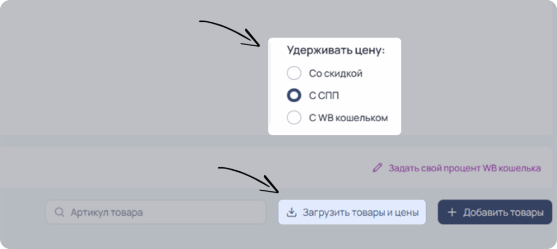Focus the "Артикул товара" search field
This screenshot has width=557, height=249.
[x=156, y=212]
